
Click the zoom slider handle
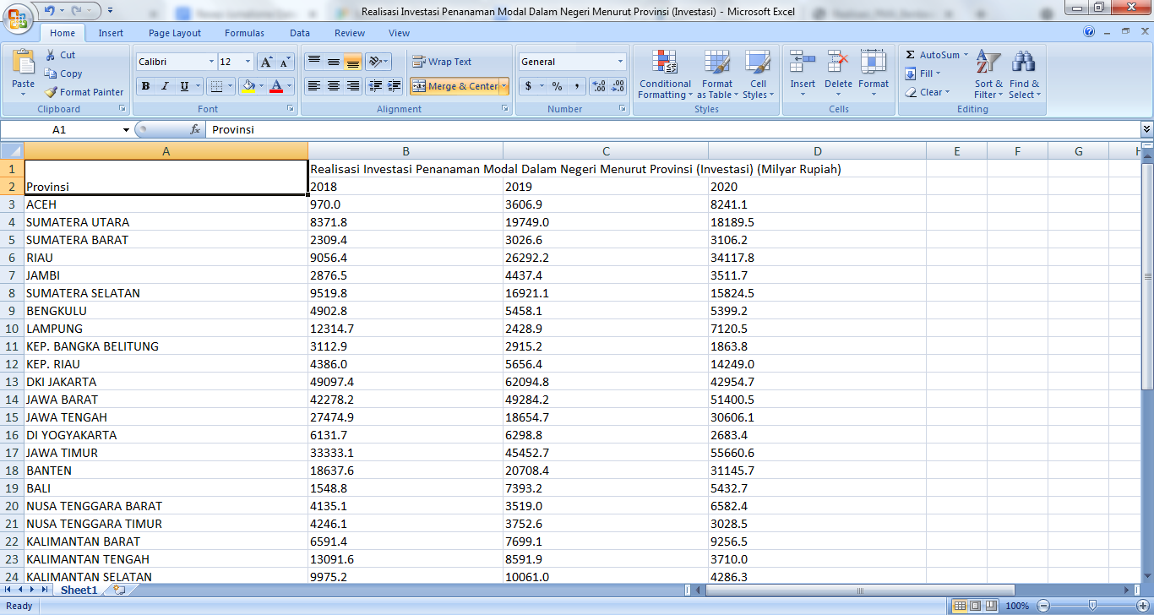coord(1092,606)
